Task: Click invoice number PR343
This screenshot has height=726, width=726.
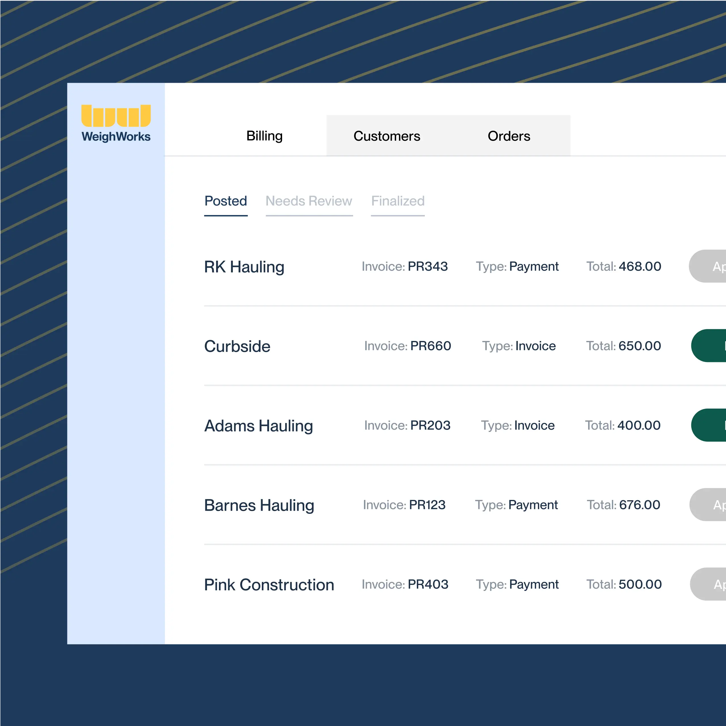Action: 428,266
